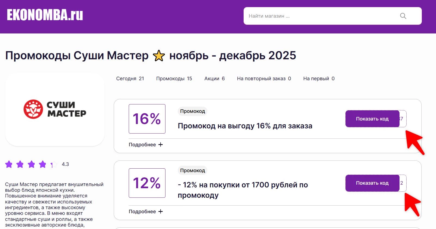Click the fourth purple rating star

43,164
